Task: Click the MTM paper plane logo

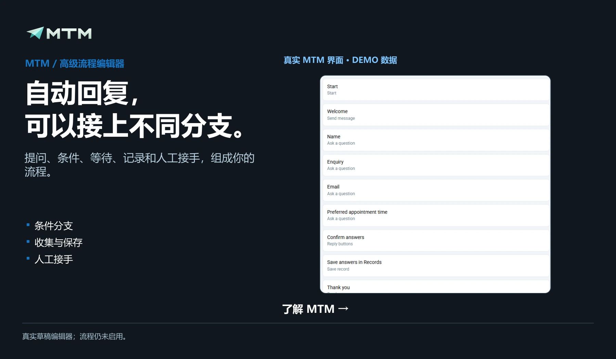Action: coord(59,33)
